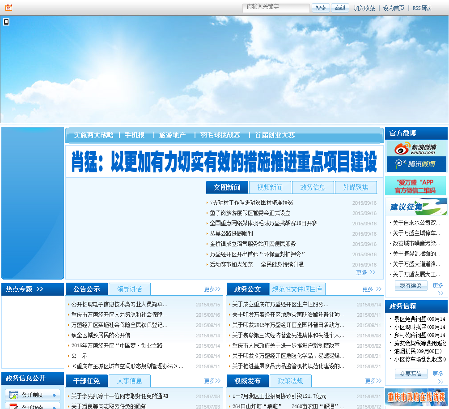
Task: Expand 热点专题 section header
Action: pos(24,289)
